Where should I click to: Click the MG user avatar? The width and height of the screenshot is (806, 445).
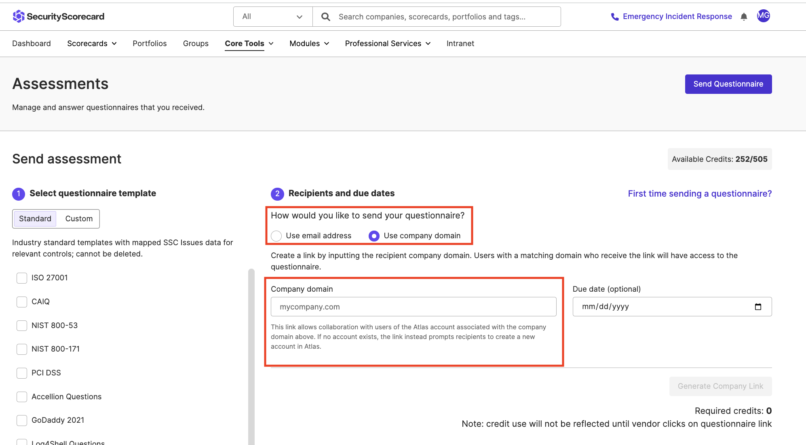[x=764, y=16]
